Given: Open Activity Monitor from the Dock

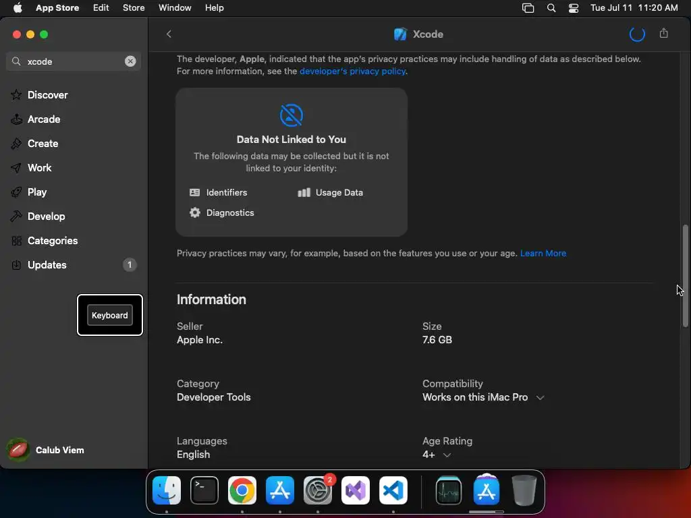Looking at the screenshot, I should pyautogui.click(x=449, y=490).
